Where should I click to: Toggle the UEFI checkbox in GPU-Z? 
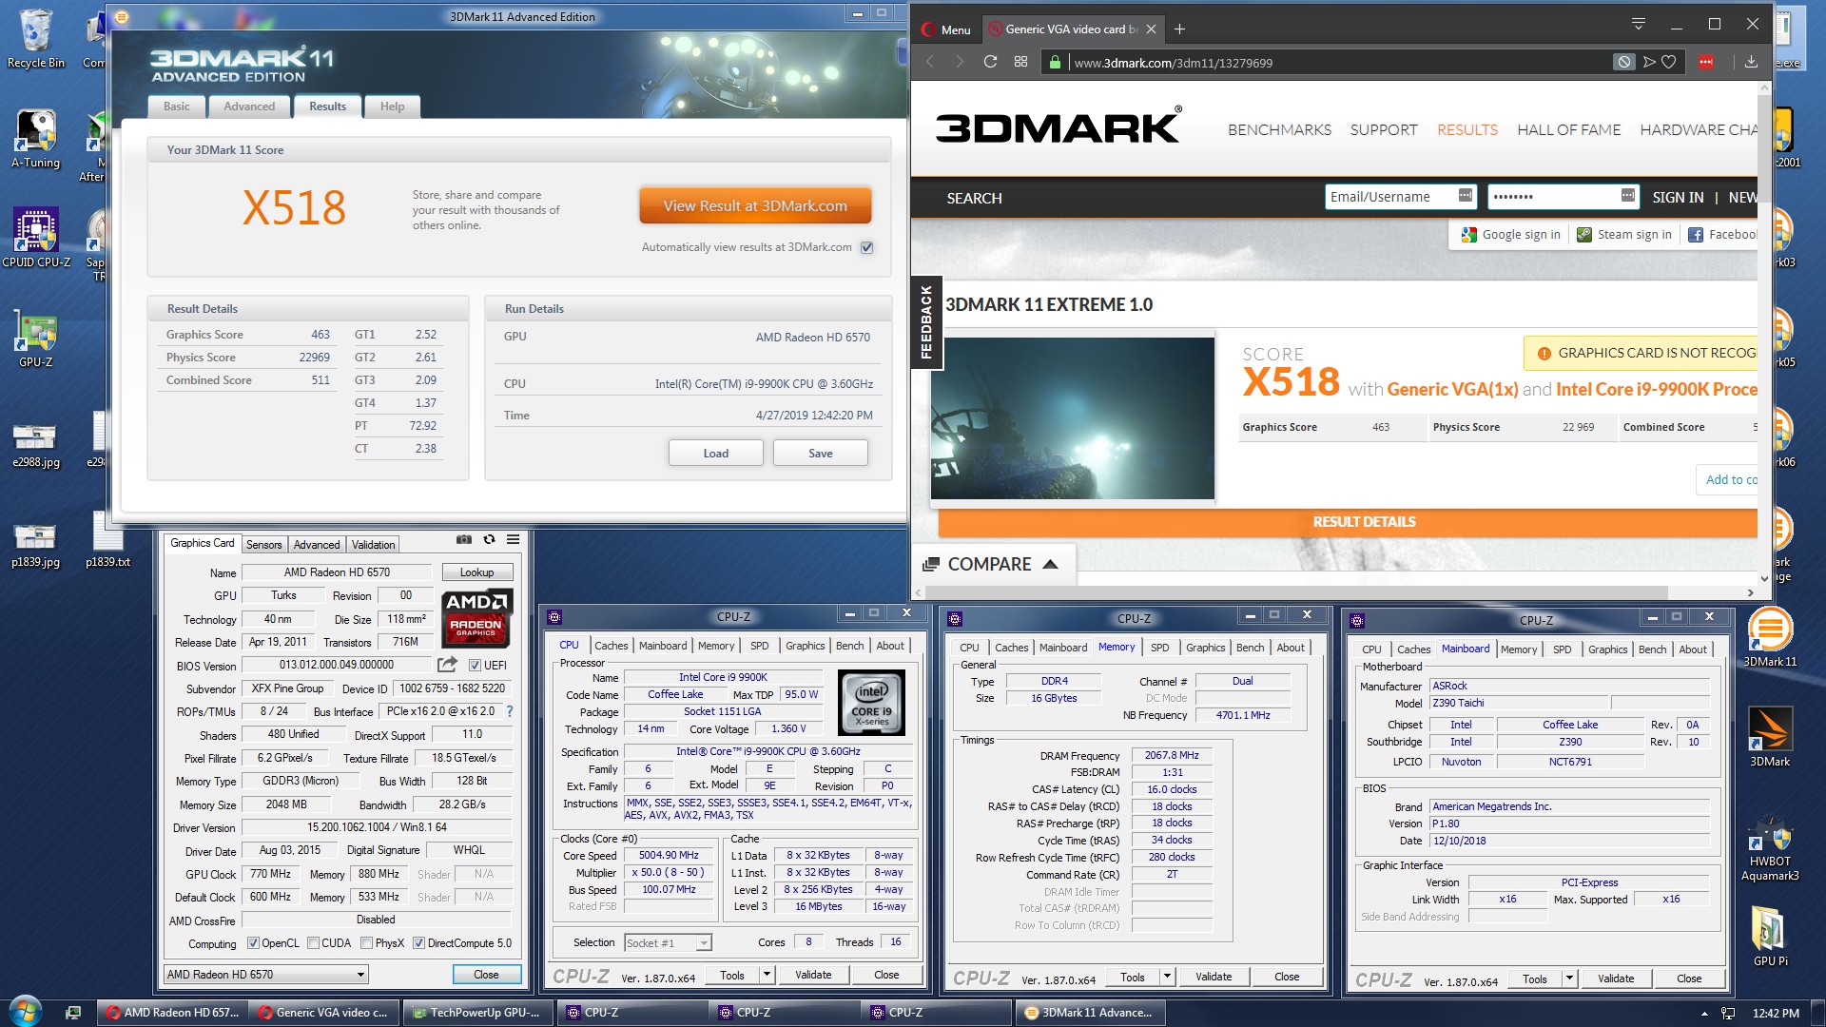pos(475,666)
